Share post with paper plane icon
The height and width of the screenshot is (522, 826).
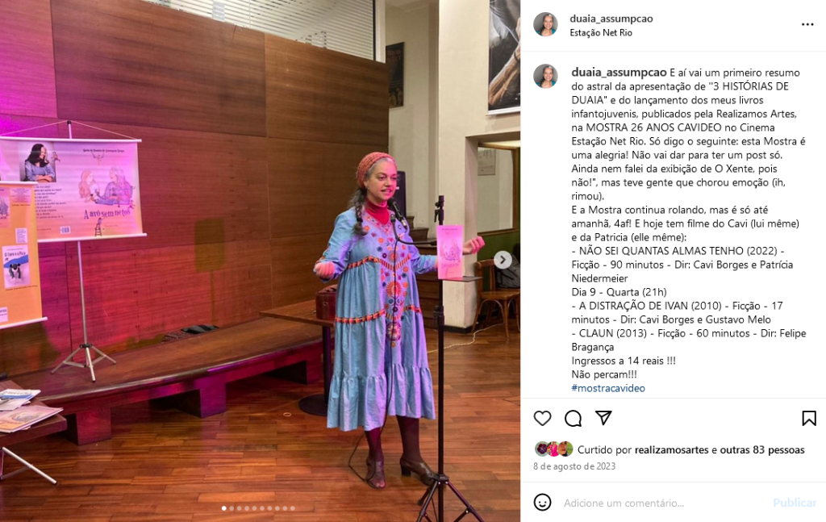coord(603,418)
